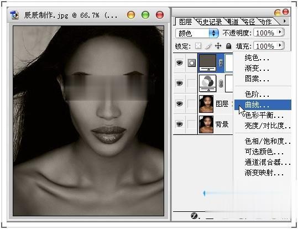298x229 pixels.
Task: Choose 可选颜色... menu entry
Action: tap(264, 152)
